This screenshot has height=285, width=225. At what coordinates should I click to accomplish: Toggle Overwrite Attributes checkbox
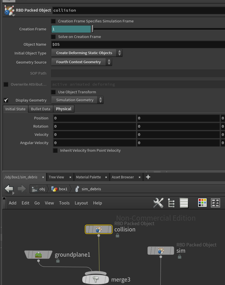[6, 84]
